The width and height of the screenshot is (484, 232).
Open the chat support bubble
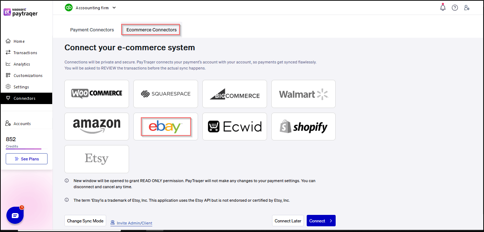coord(15,215)
